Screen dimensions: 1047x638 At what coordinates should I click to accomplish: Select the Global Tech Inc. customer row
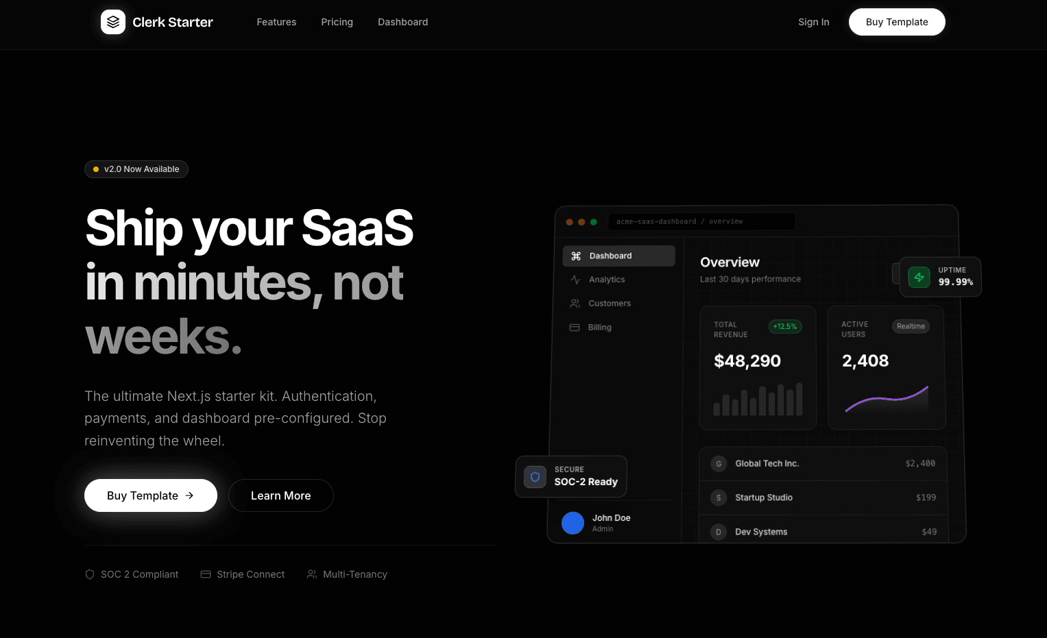point(823,464)
